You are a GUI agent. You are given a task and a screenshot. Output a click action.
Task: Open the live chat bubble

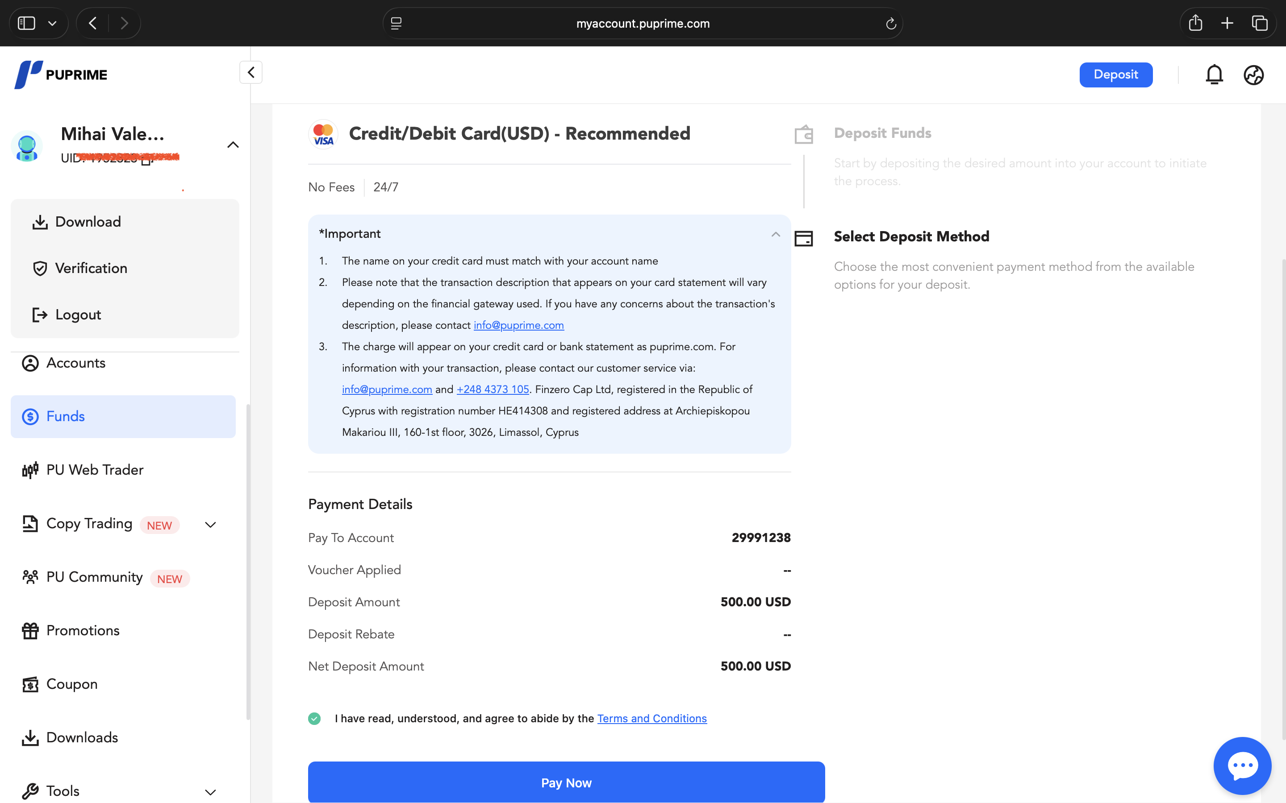[x=1242, y=765]
